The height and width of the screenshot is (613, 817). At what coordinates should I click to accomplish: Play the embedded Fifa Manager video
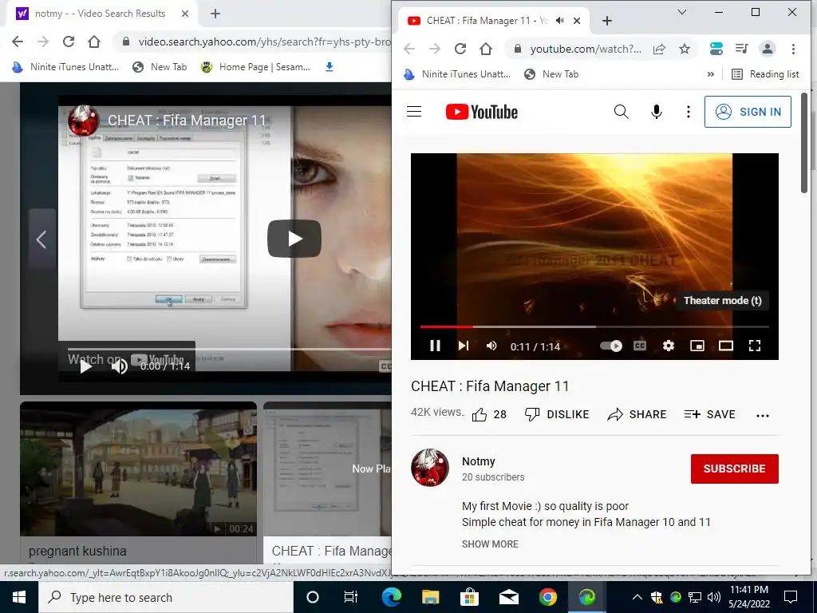click(294, 238)
